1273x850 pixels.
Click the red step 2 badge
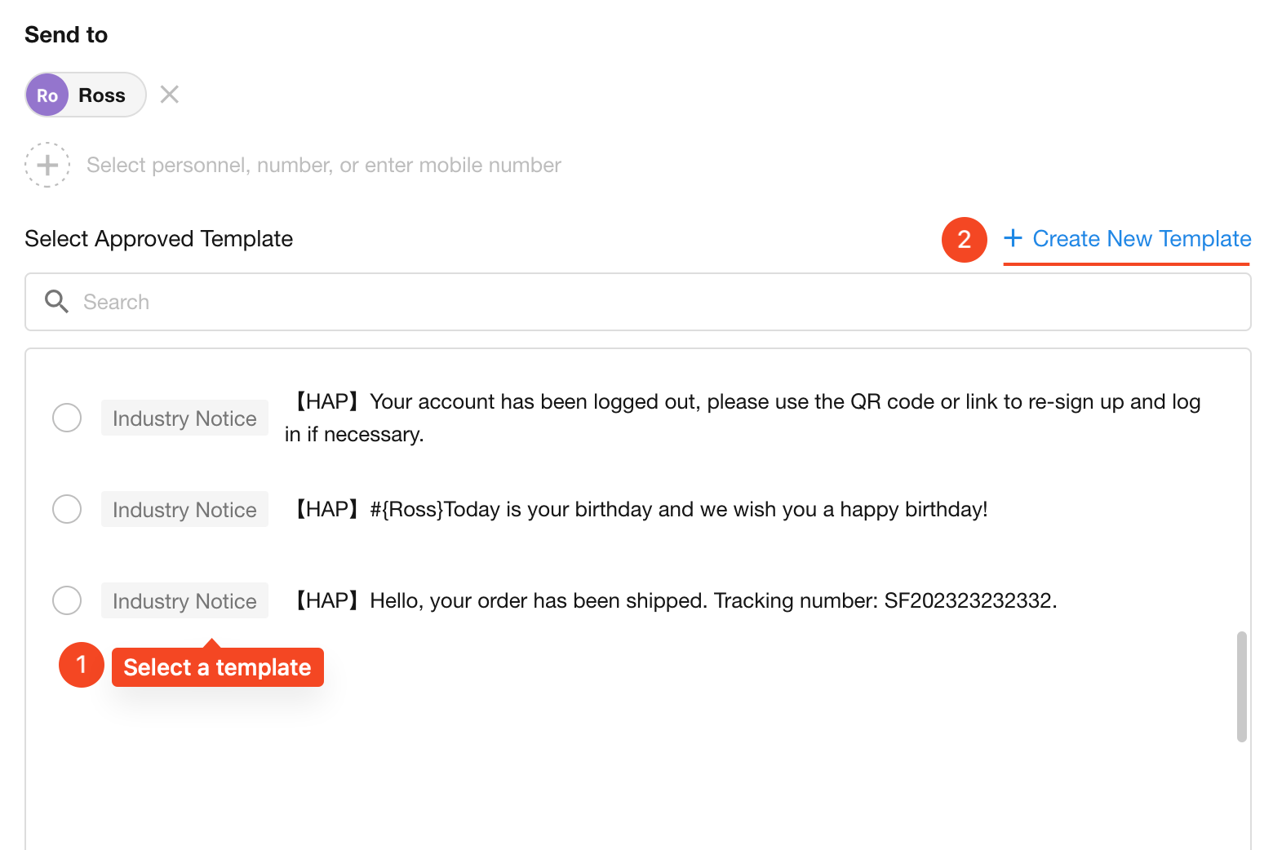[x=964, y=239]
